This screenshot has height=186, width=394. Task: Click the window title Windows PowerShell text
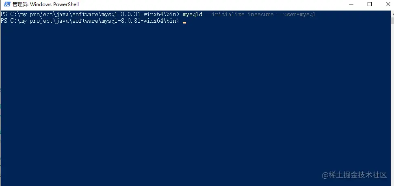[x=54, y=4]
